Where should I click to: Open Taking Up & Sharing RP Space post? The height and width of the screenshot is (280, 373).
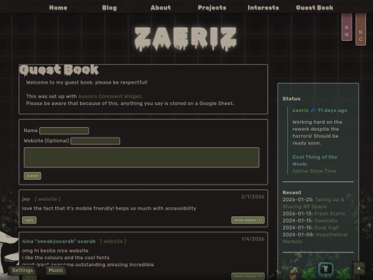tap(314, 203)
